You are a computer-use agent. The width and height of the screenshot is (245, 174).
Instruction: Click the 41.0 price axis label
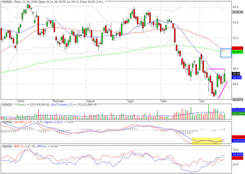(x=236, y=38)
